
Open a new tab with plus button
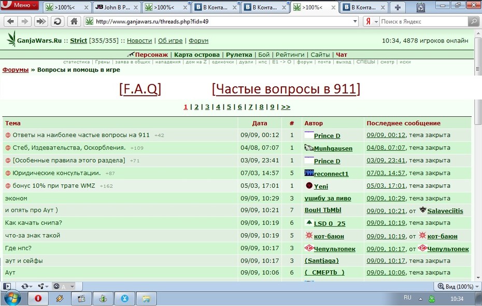[398, 7]
